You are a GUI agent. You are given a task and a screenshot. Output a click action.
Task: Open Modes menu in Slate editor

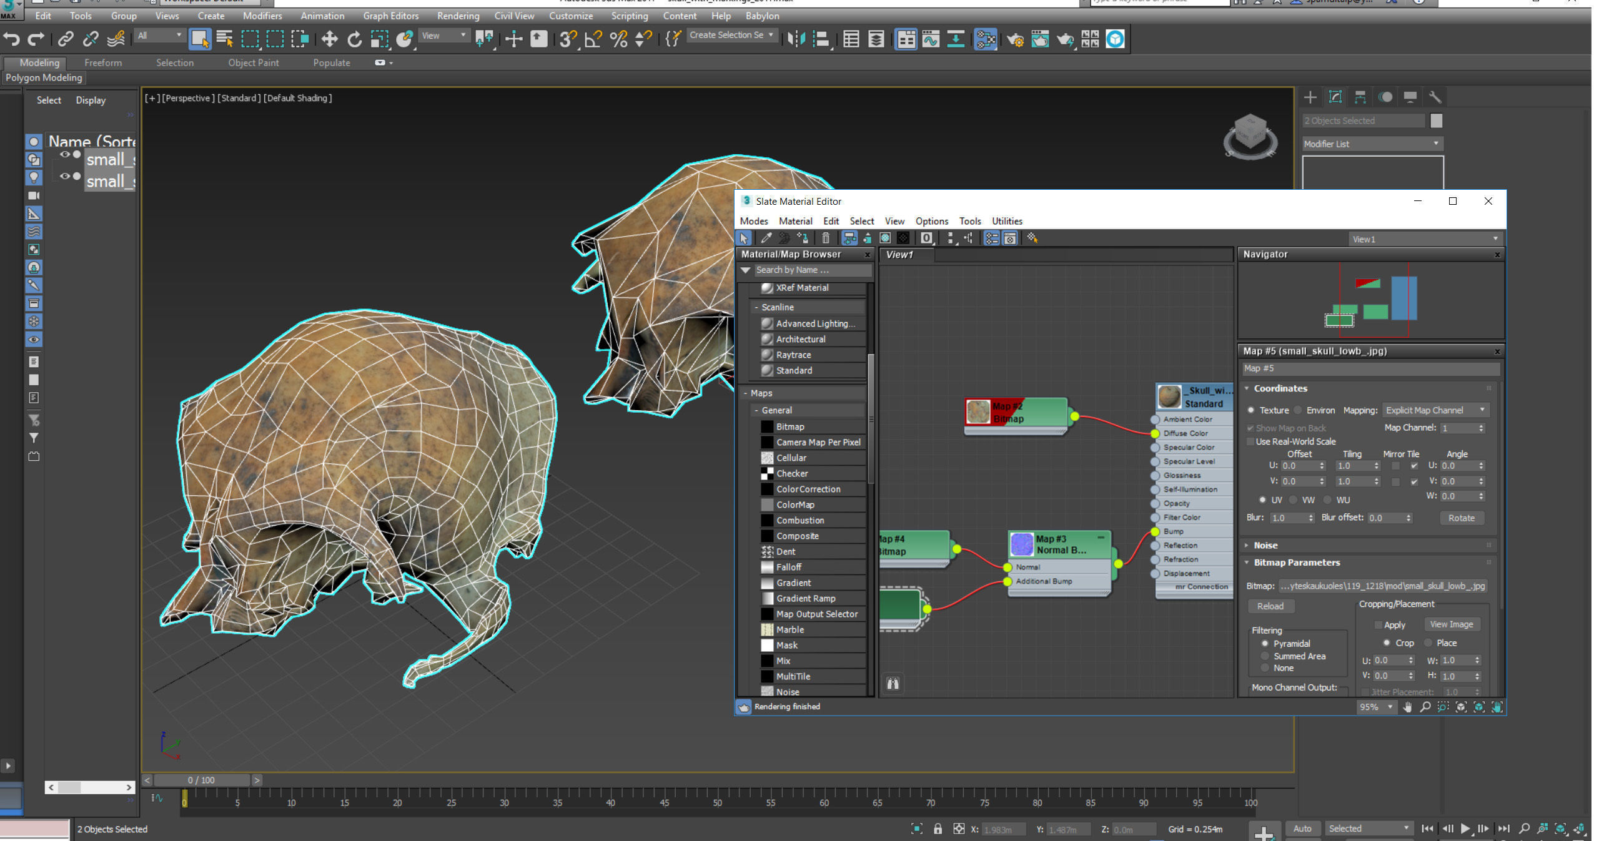(754, 221)
